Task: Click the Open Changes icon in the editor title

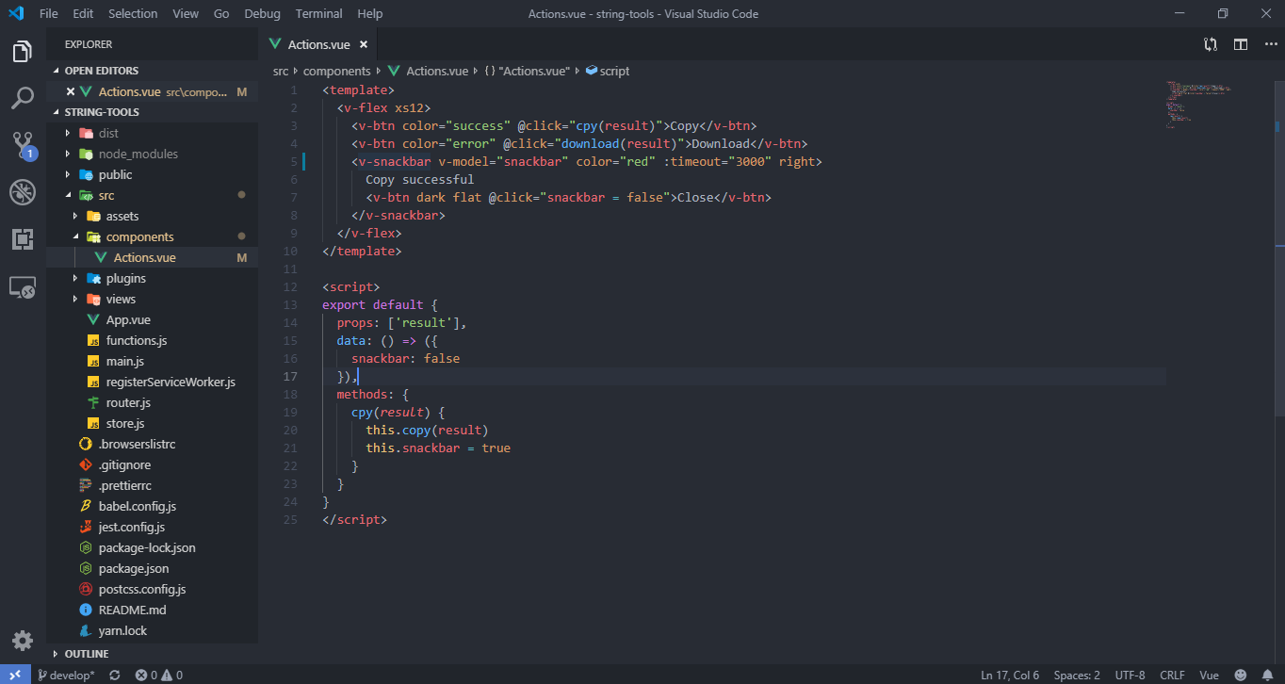Action: [1211, 44]
